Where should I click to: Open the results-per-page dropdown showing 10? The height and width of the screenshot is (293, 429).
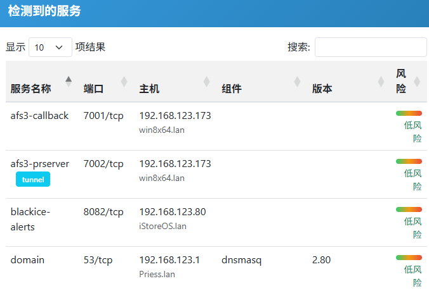tap(50, 47)
